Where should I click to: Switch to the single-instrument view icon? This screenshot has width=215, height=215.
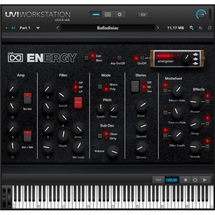[96, 15]
